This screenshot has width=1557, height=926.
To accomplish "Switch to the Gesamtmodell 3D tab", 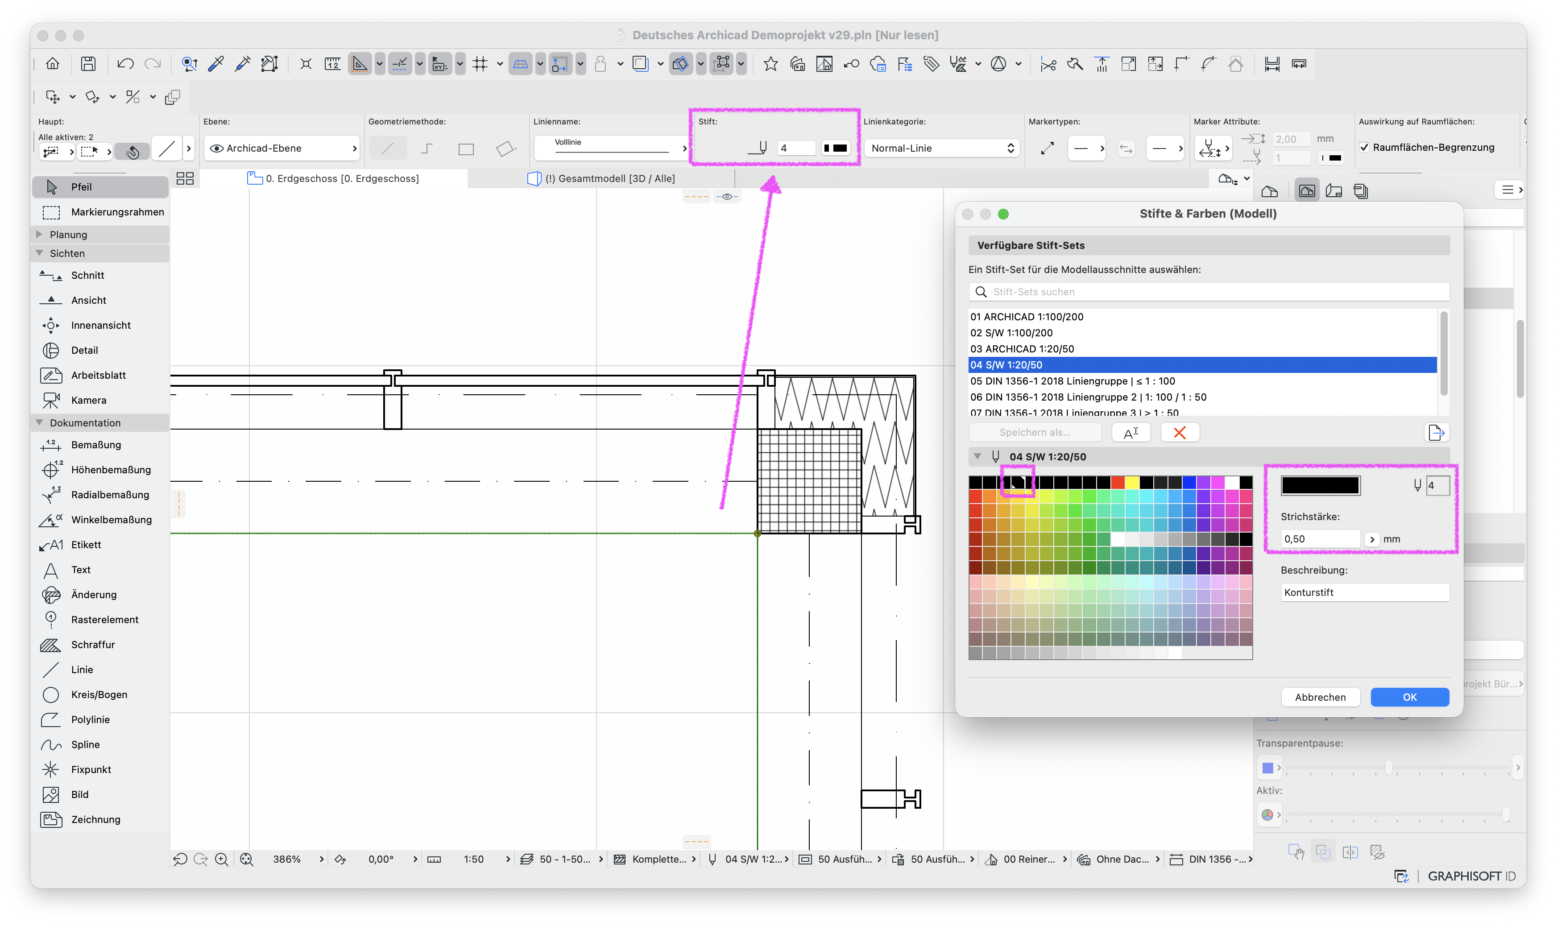I will coord(601,178).
